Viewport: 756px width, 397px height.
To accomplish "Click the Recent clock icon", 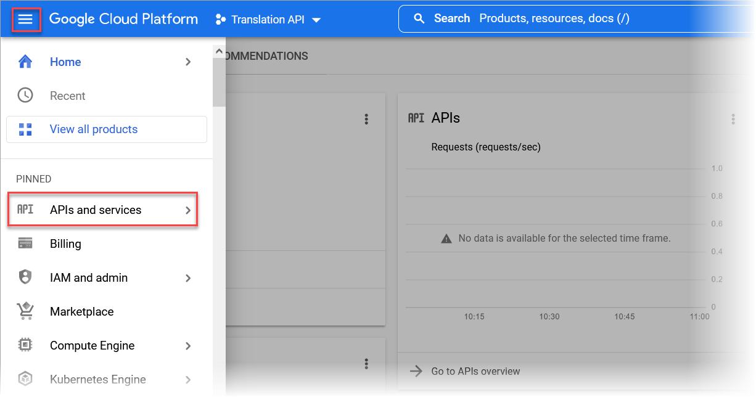I will coord(25,96).
